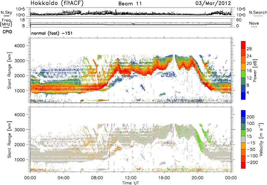
Task: Click the '-15' label on Velocity colorbar
Action: pos(251,143)
